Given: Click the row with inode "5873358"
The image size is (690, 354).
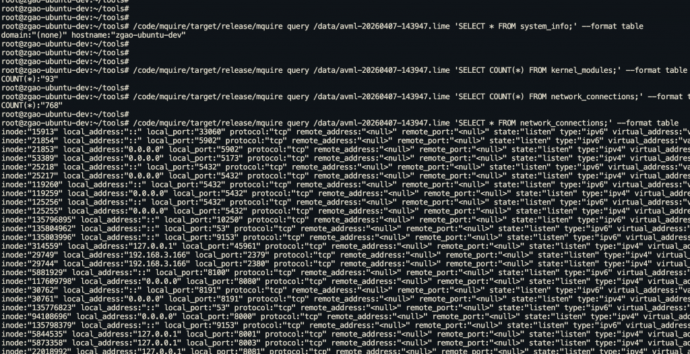Looking at the screenshot, I should point(345,343).
